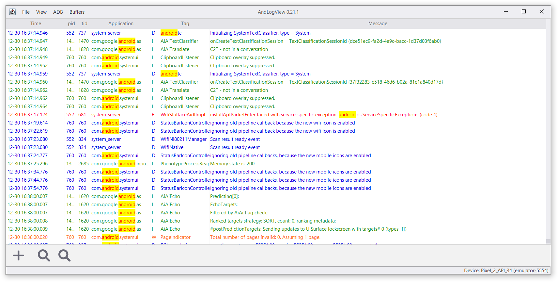
Task: Click the rightmost magnifier icon in the bottom bar
Action: (x=64, y=256)
